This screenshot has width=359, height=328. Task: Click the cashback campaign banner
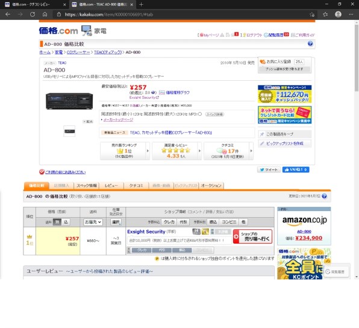284,94
